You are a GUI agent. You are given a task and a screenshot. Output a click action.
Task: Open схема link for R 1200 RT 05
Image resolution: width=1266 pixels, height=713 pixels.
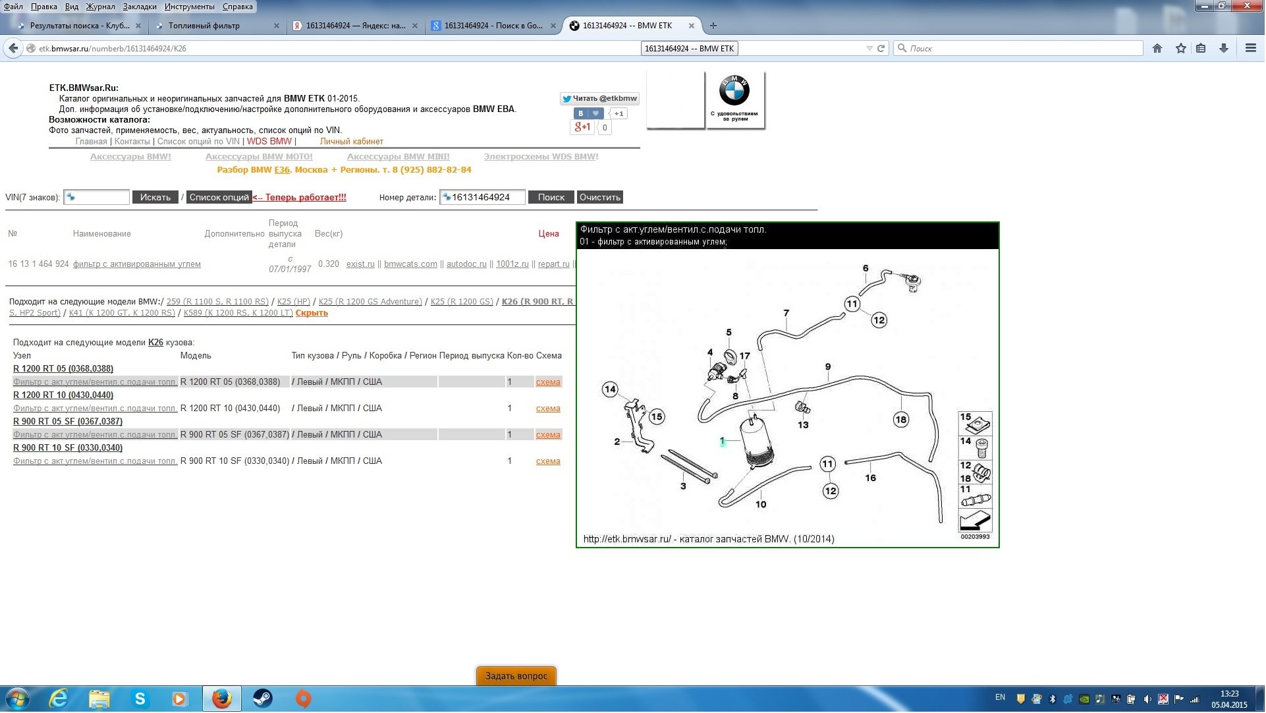[x=547, y=382]
